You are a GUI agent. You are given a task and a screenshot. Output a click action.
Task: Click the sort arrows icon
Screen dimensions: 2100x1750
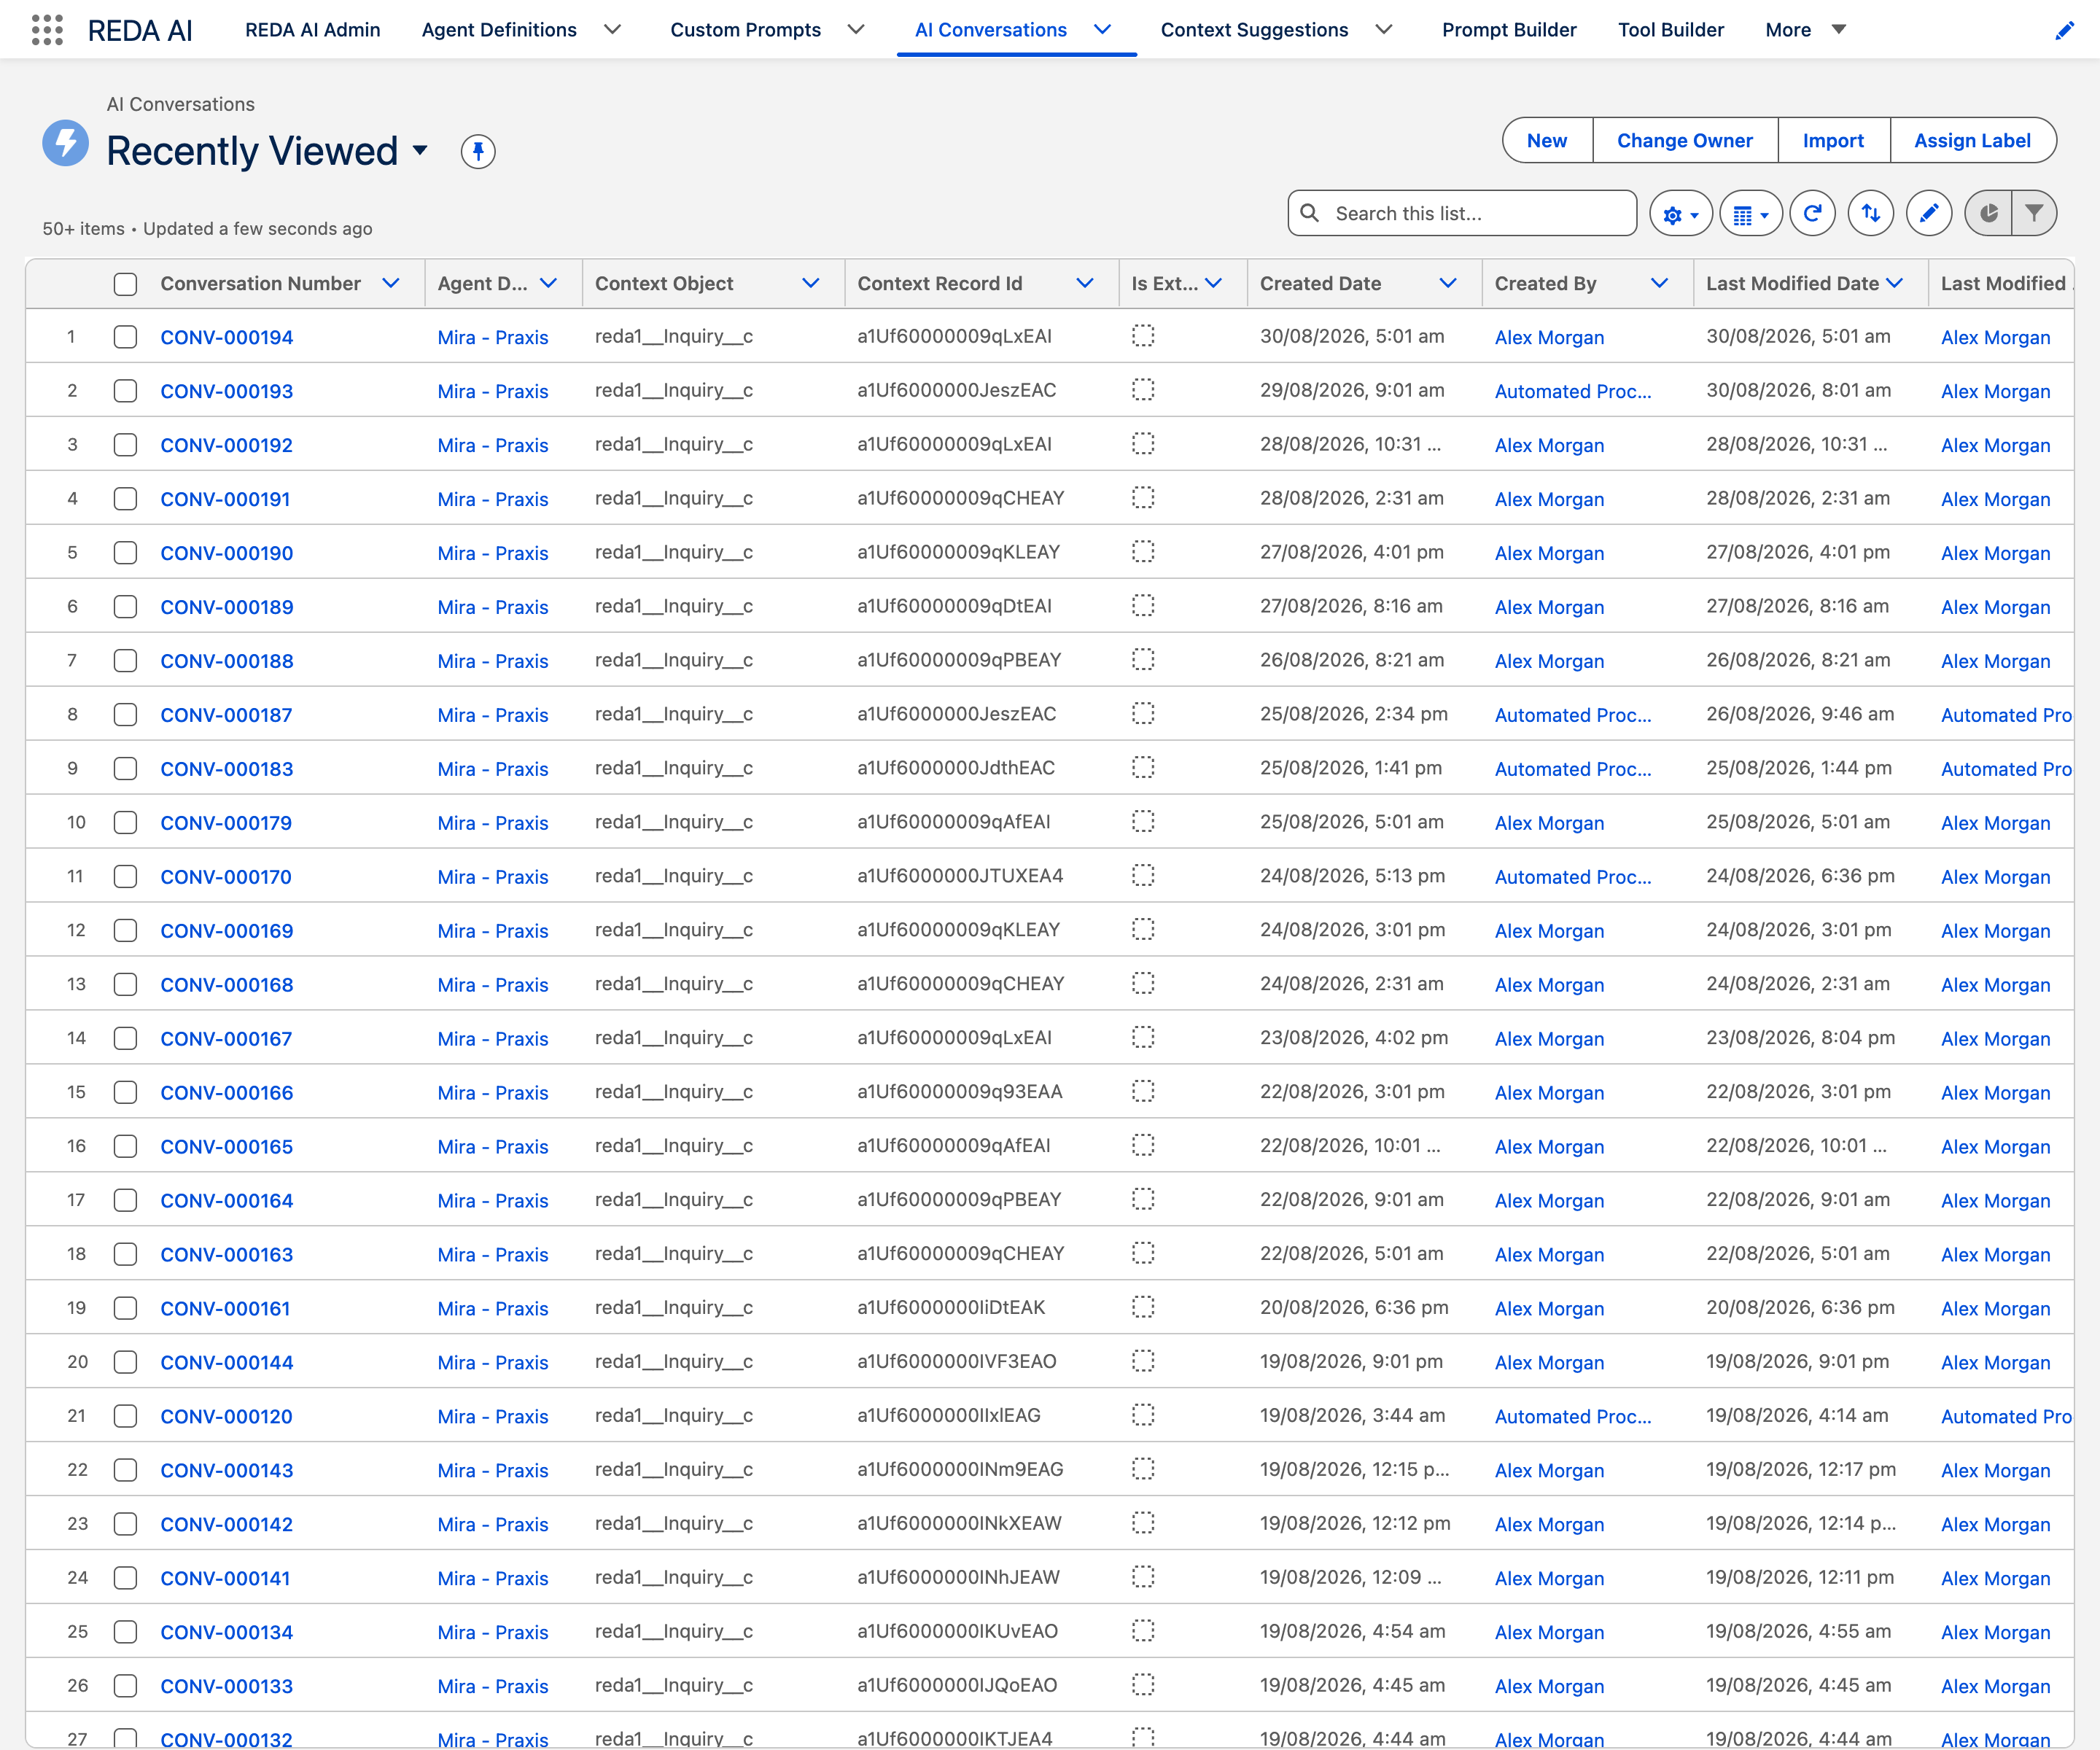point(1871,214)
